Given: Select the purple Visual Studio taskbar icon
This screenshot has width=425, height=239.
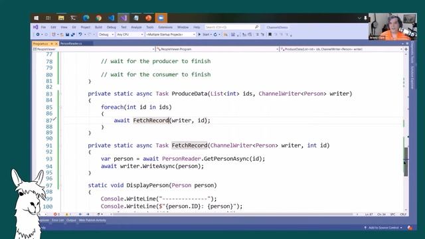Looking at the screenshot, I should point(124,18).
